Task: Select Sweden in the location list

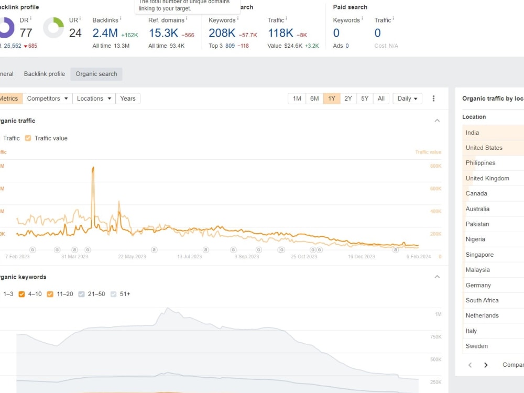Action: tap(493, 346)
